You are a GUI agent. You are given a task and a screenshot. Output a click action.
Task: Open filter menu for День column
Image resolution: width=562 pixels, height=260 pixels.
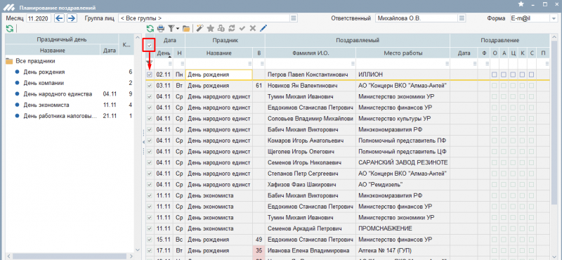click(x=170, y=63)
